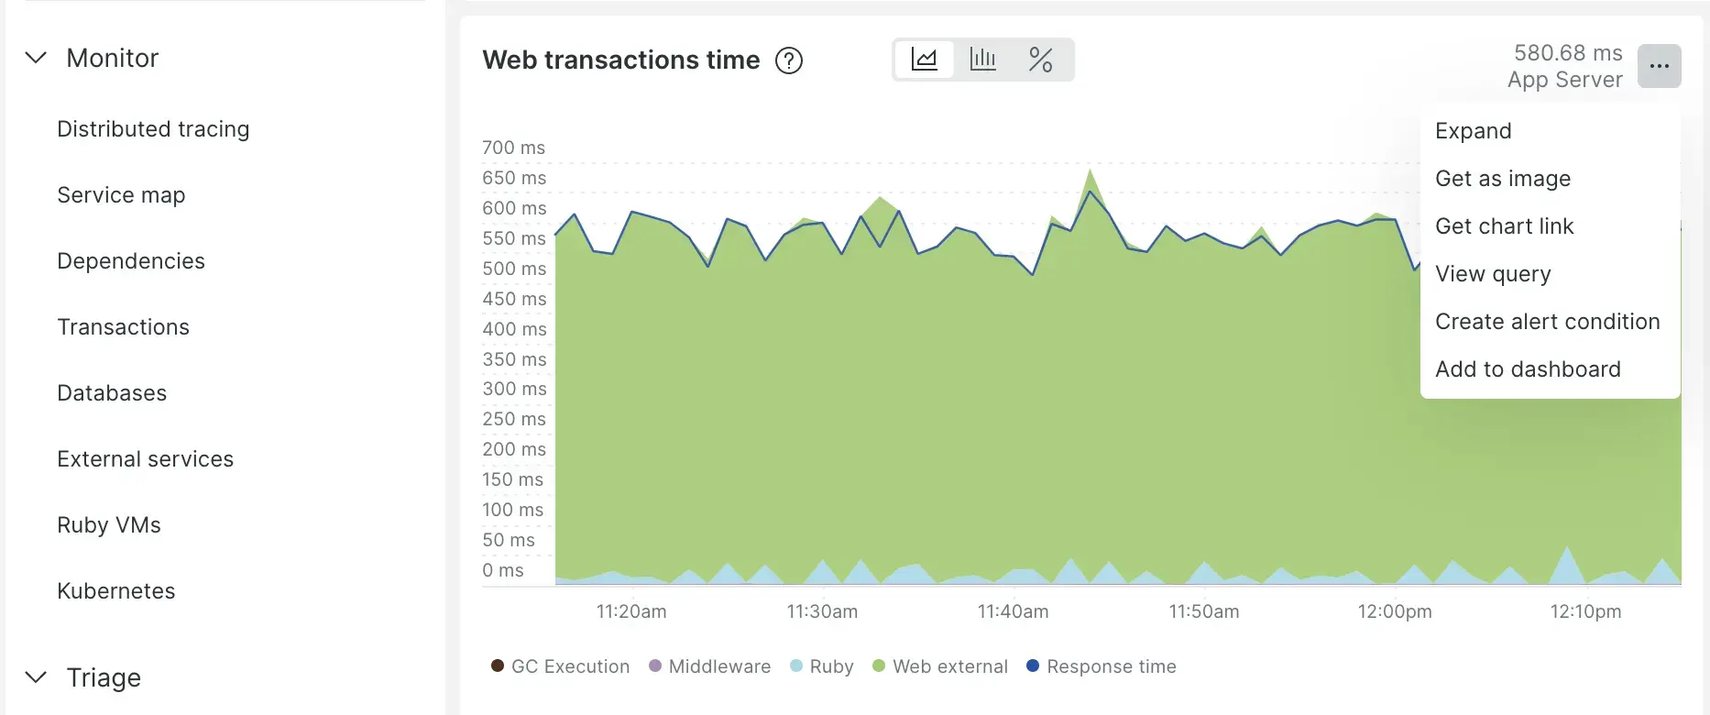Open Distributed tracing page

(x=153, y=128)
